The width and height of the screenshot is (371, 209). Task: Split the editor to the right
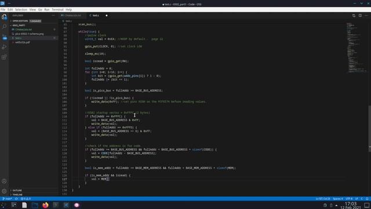pos(360,16)
